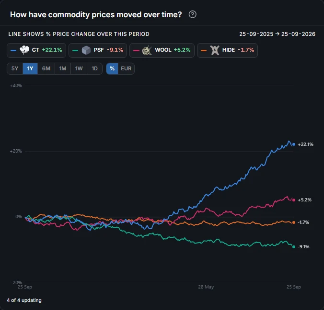Select the 1Y time range

pos(30,68)
